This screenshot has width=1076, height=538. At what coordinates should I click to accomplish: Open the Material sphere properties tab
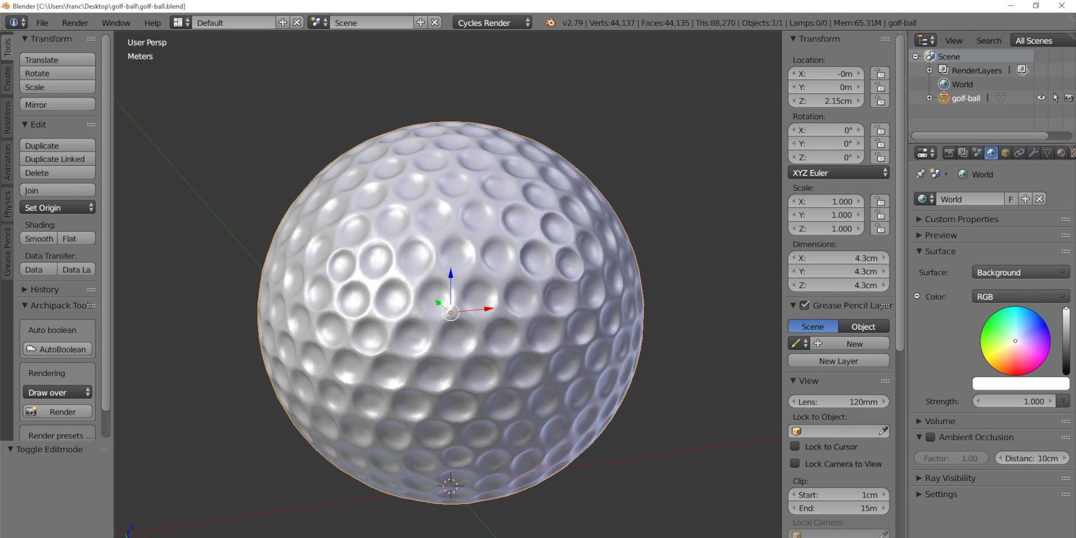pyautogui.click(x=1061, y=153)
